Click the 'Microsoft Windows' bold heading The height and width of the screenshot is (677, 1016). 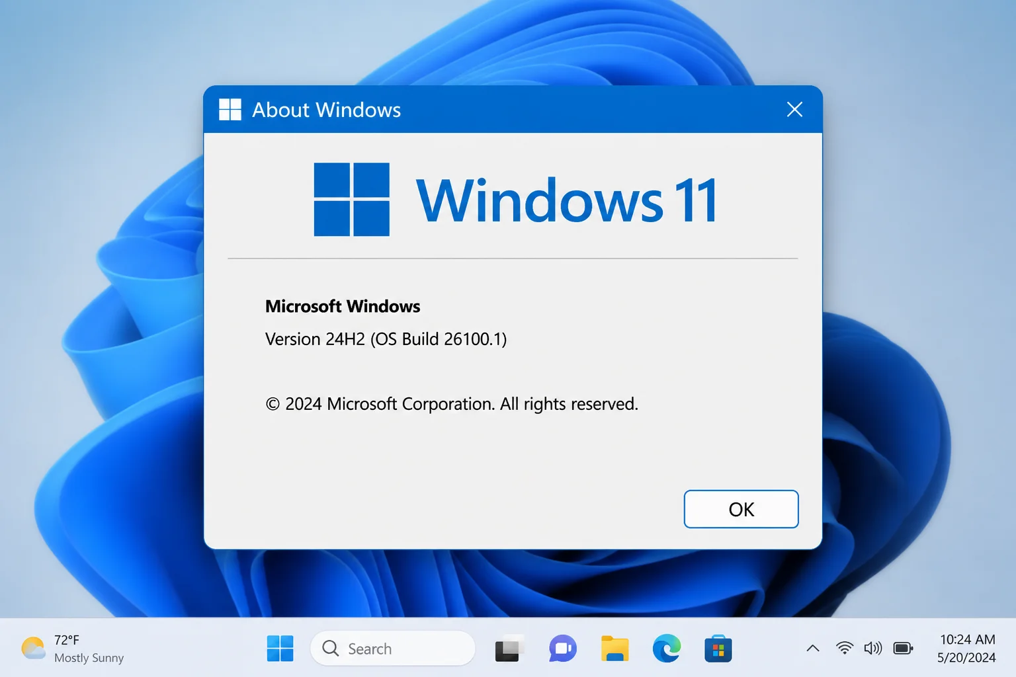pyautogui.click(x=343, y=306)
